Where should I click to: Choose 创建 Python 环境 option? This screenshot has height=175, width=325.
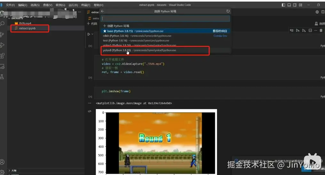click(165, 26)
